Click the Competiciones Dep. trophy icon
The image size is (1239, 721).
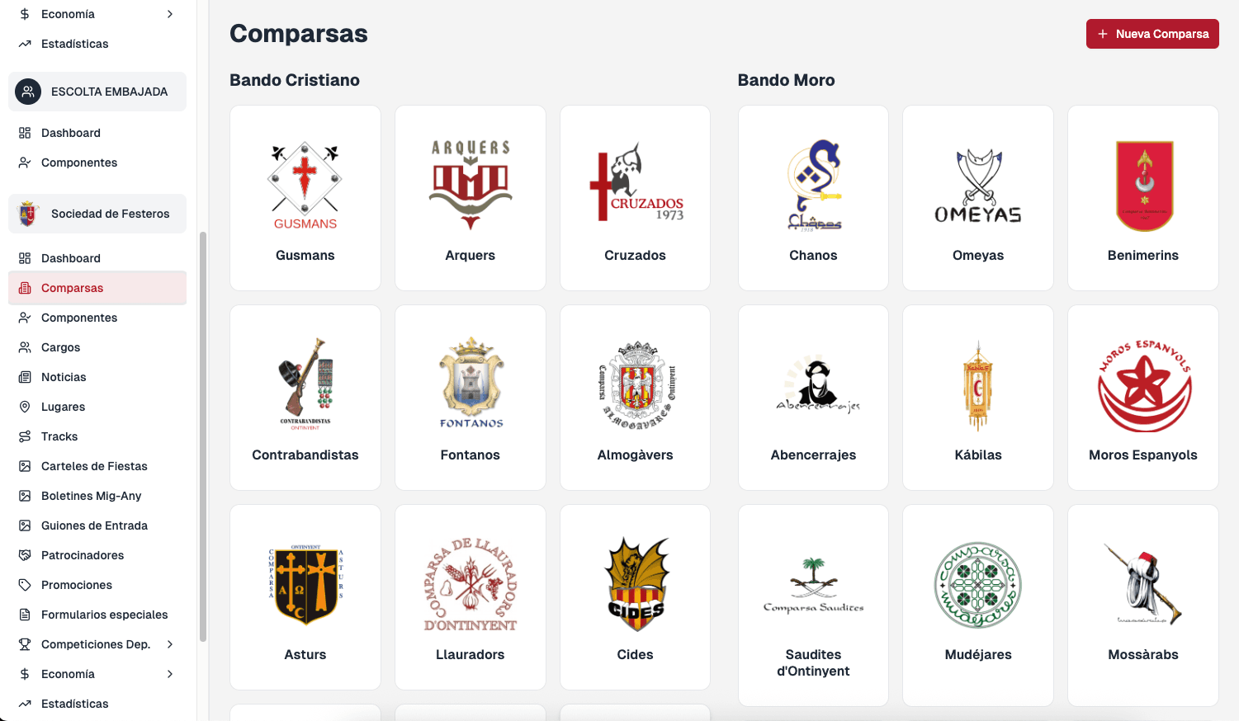[25, 644]
